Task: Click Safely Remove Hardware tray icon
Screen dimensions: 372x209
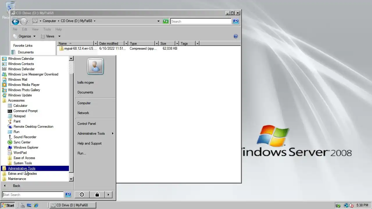Action: [338, 205]
